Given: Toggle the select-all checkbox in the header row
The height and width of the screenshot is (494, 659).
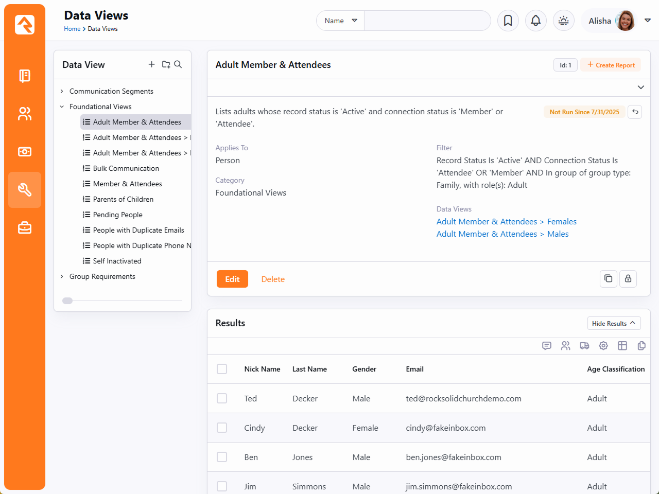Looking at the screenshot, I should [x=222, y=369].
